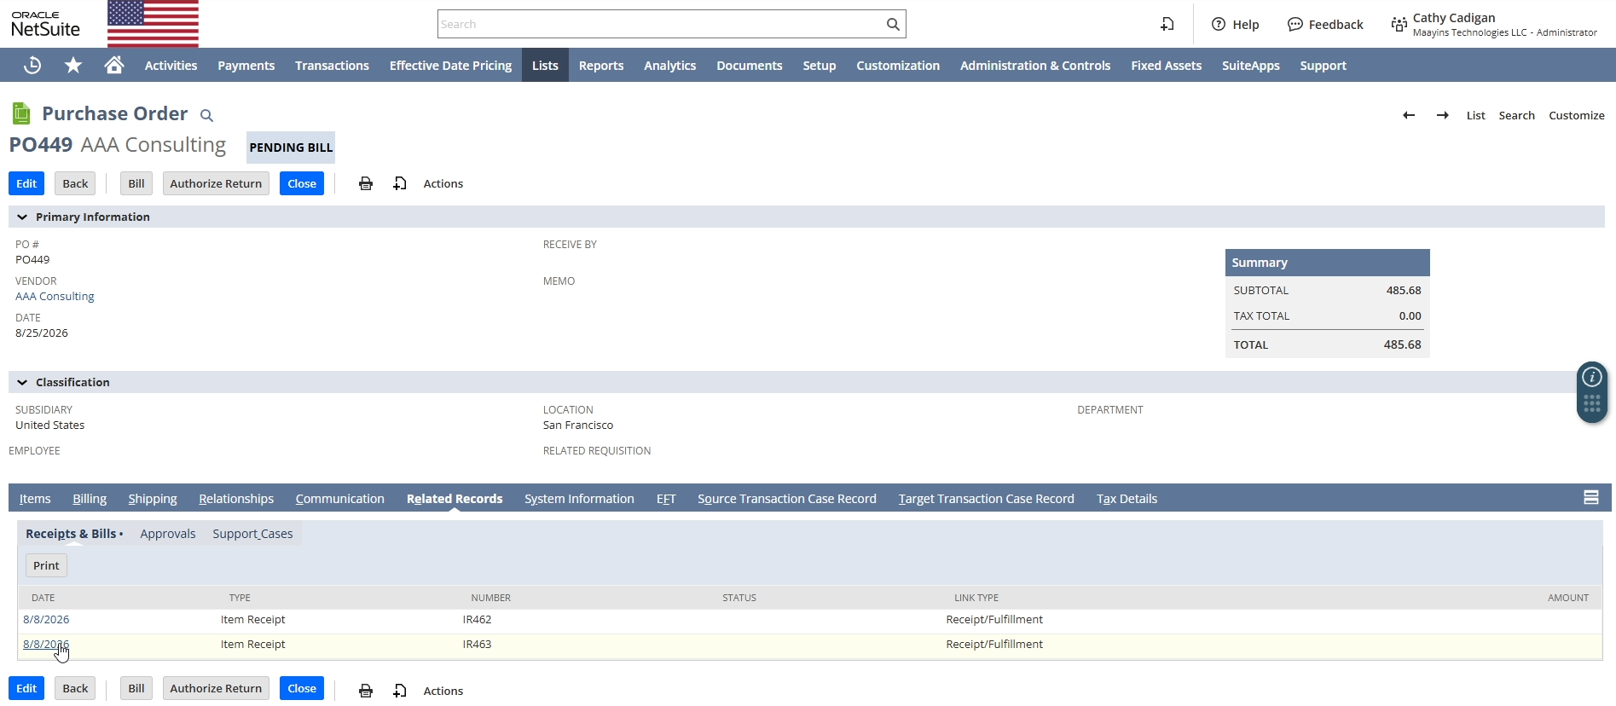Open the 8/8/2026 date link for IR462
The height and width of the screenshot is (706, 1616).
pyautogui.click(x=46, y=620)
